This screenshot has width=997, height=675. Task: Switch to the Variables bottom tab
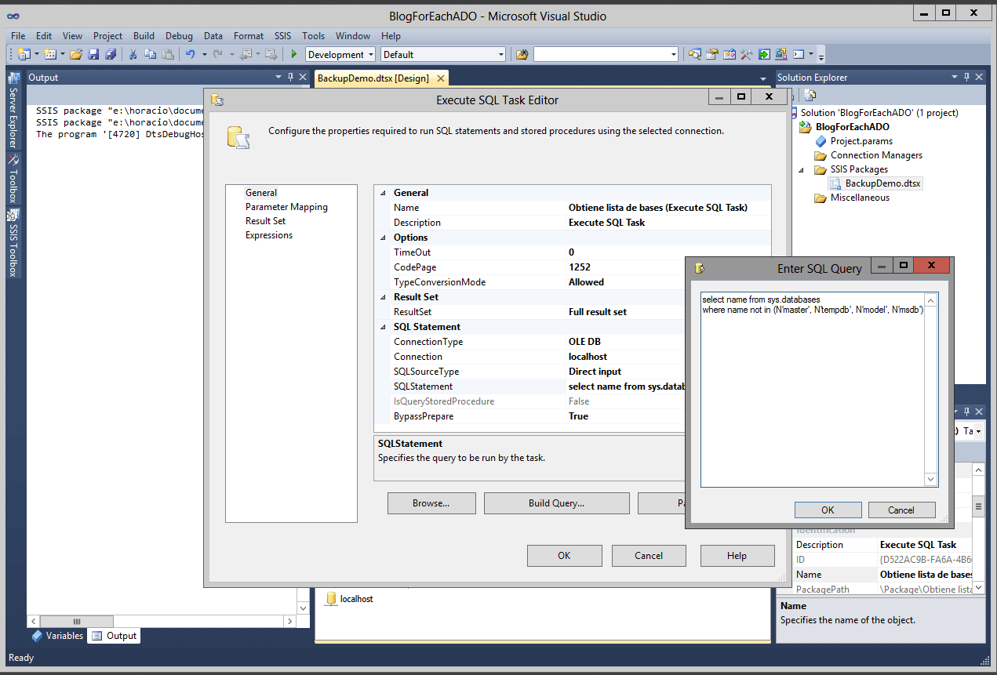56,636
